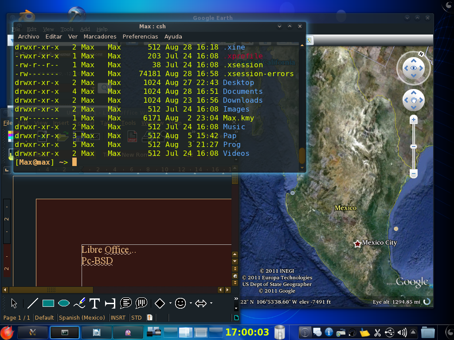Click the Mexico City star placemark
Screen dimensions: 454x340
pos(358,244)
